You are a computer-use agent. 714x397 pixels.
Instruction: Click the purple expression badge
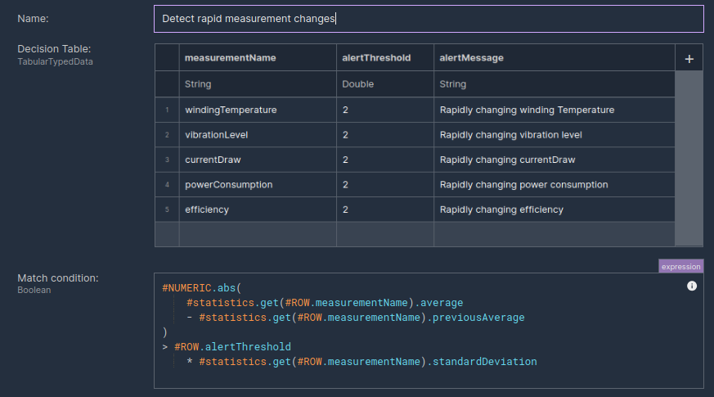coord(680,266)
